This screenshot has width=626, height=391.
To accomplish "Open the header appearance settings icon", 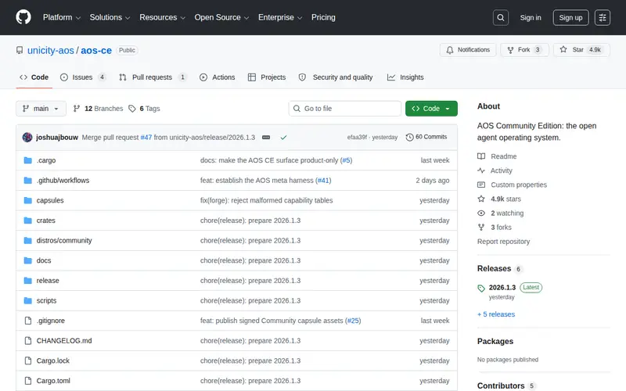I will [602, 17].
